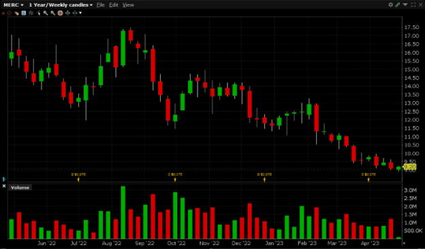Image resolution: width=425 pixels, height=249 pixels.
Task: Click the 17.50 price axis label
Action: 411,27
